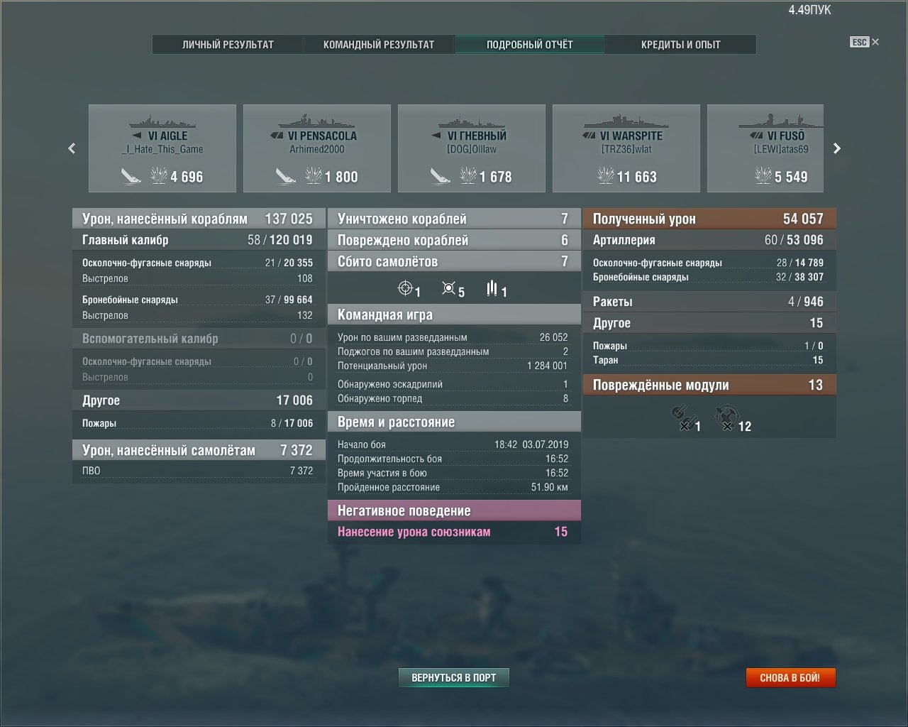The width and height of the screenshot is (908, 727).
Task: Click the fighter planes shot down icon
Action: (405, 288)
